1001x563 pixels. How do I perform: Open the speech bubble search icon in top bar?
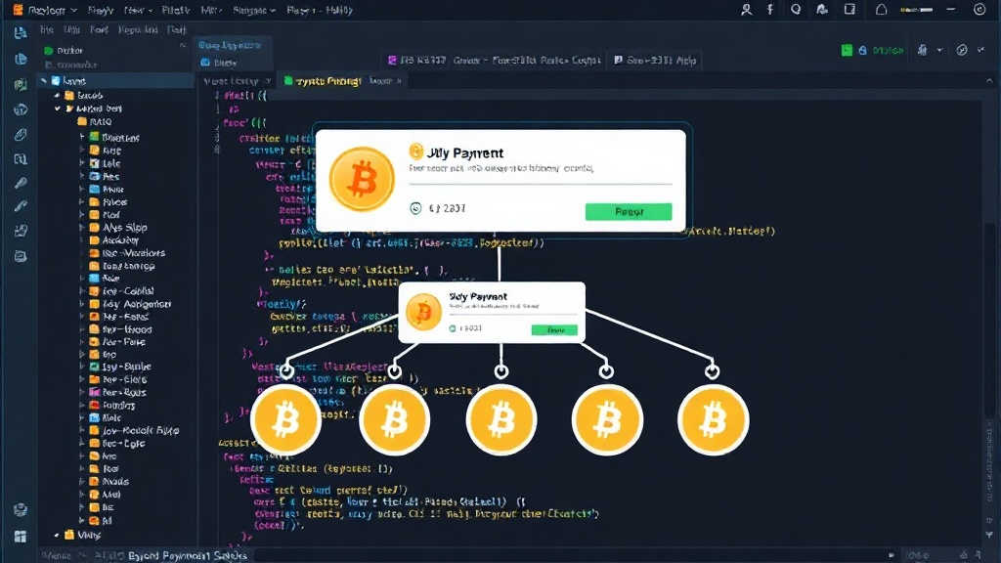click(x=796, y=10)
